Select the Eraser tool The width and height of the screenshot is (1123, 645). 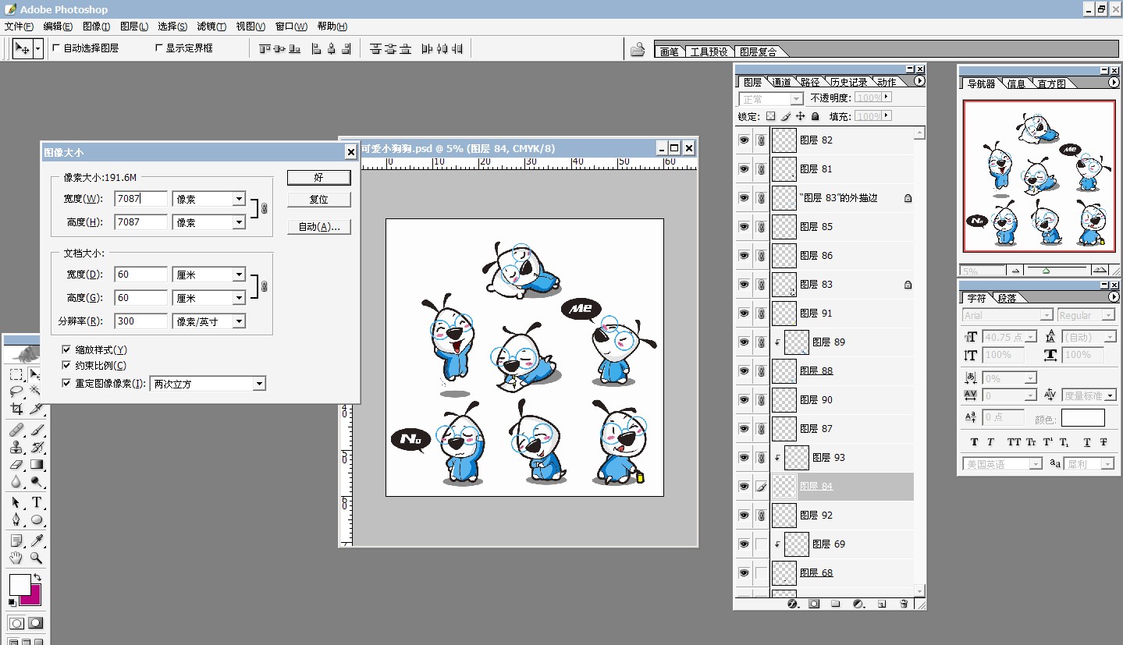(16, 464)
